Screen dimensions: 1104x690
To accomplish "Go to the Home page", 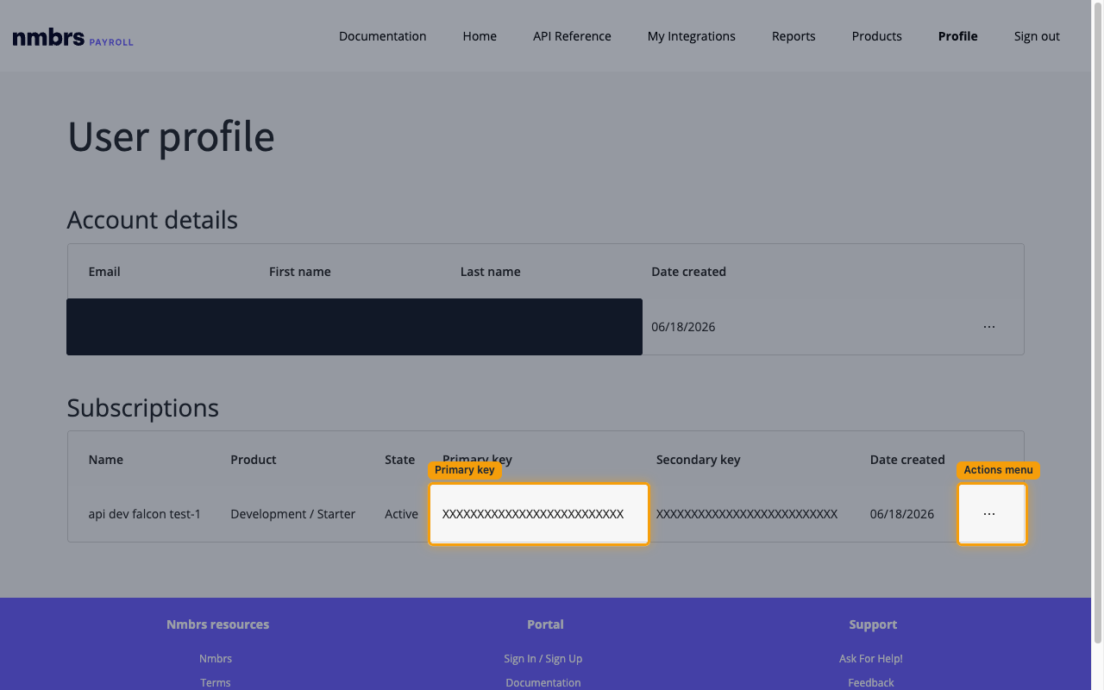I will point(480,36).
